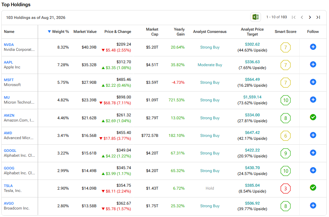Sort table by Market Cap header

coord(152,32)
